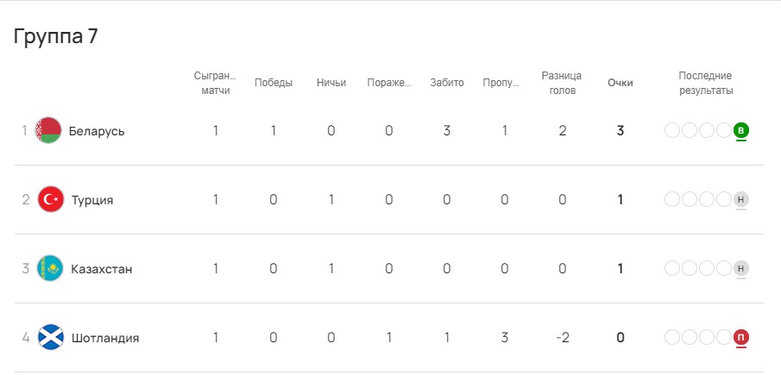The width and height of the screenshot is (781, 375).
Task: Click the Группа 7 heading
Action: click(56, 36)
